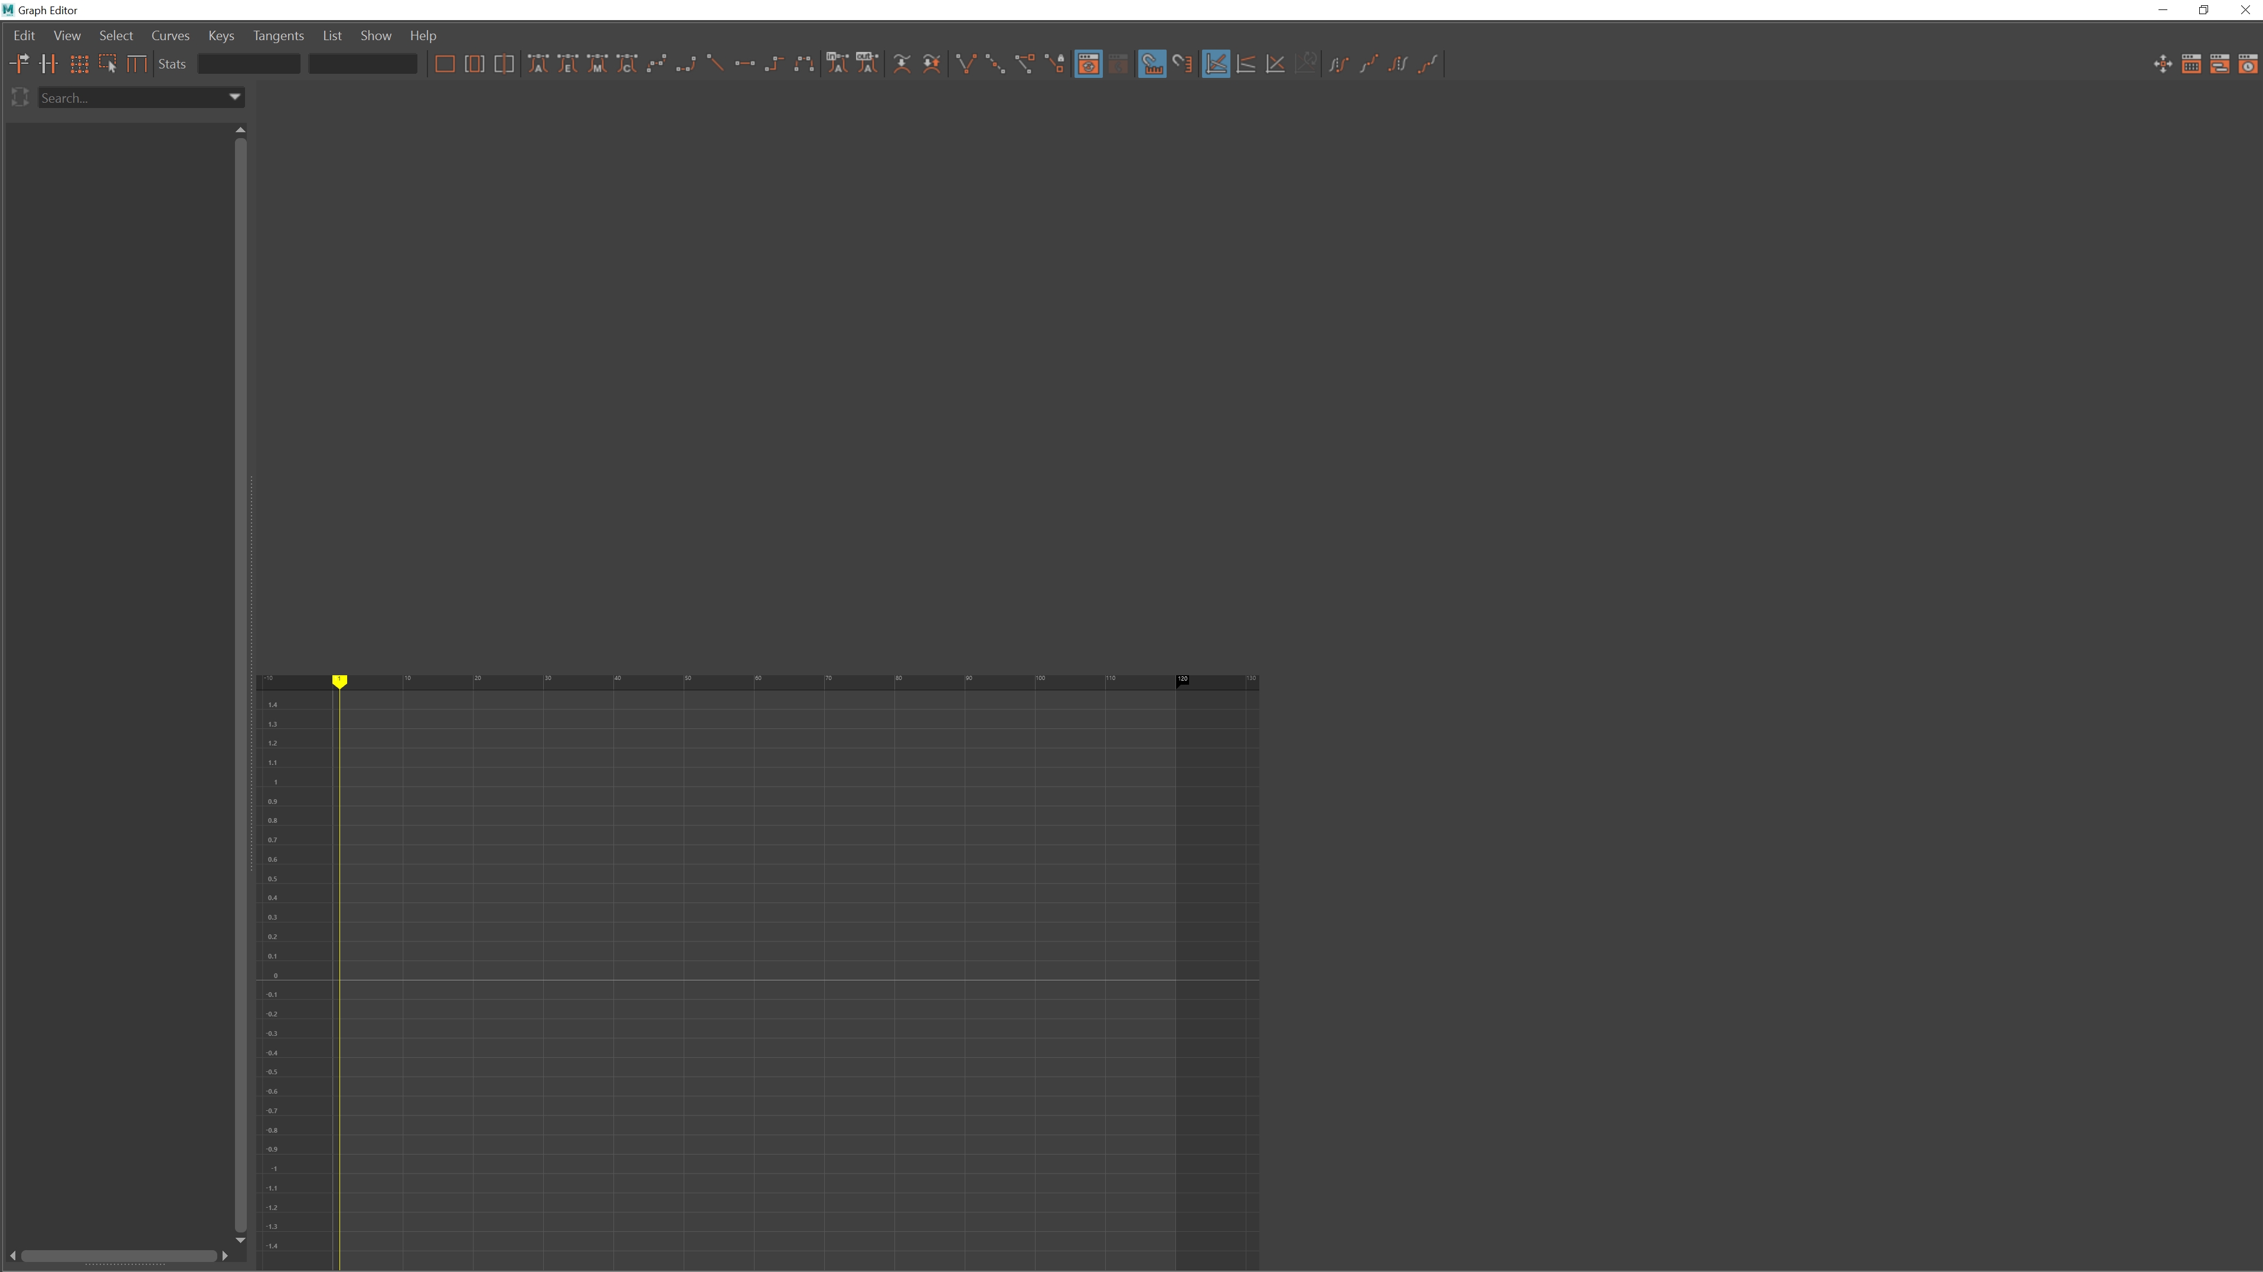This screenshot has height=1272, width=2263.
Task: Apply Linear tangents to keys
Action: tap(717, 63)
